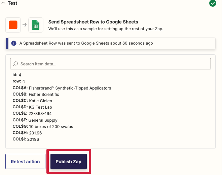
Task: Click the Test section title
Action: pyautogui.click(x=12, y=3)
